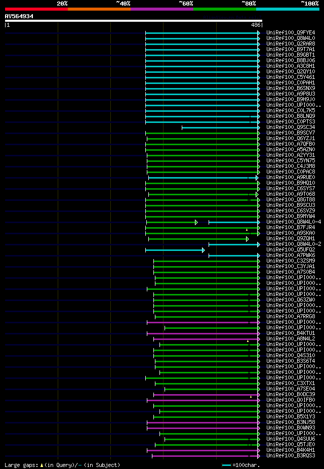Click the red 20% identity legend segment
Image resolution: width=324 pixels, height=469 pixels.
(x=36, y=9)
